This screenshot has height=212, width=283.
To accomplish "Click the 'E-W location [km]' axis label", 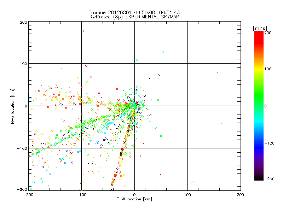I will click(134, 199).
